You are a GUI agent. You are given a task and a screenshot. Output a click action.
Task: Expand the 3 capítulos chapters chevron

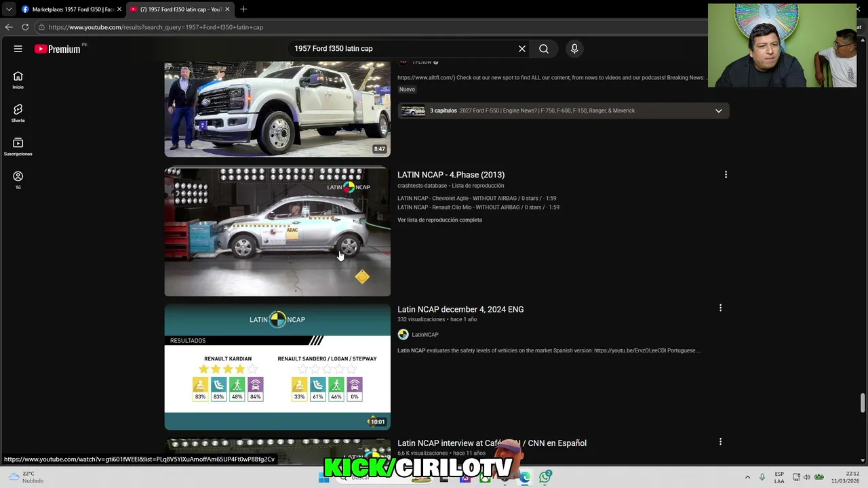click(718, 110)
